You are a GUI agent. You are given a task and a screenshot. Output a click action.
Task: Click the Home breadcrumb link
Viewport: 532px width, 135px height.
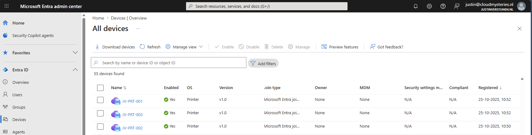click(x=98, y=18)
